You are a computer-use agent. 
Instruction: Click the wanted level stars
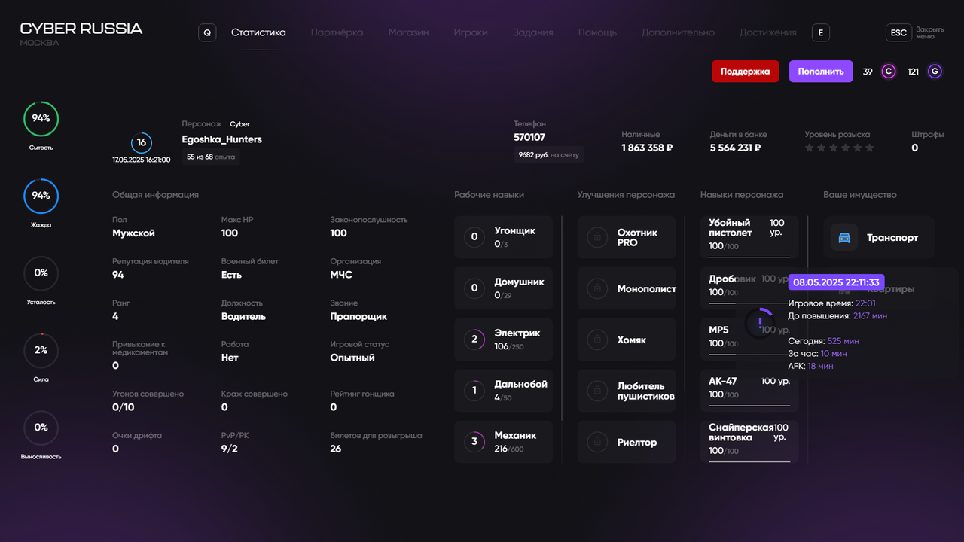pyautogui.click(x=840, y=148)
